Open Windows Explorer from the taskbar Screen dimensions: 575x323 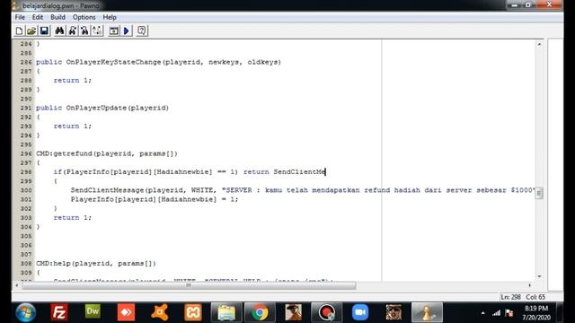(x=226, y=312)
